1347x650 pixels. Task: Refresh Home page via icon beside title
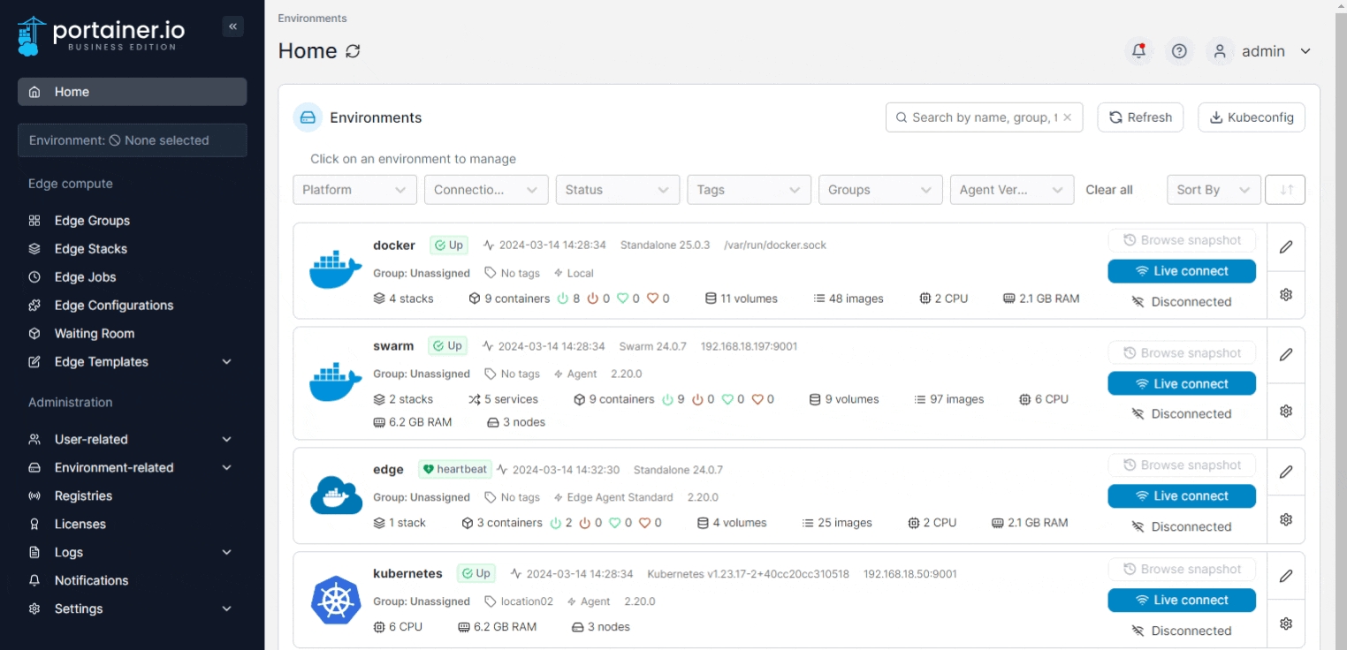pyautogui.click(x=353, y=51)
